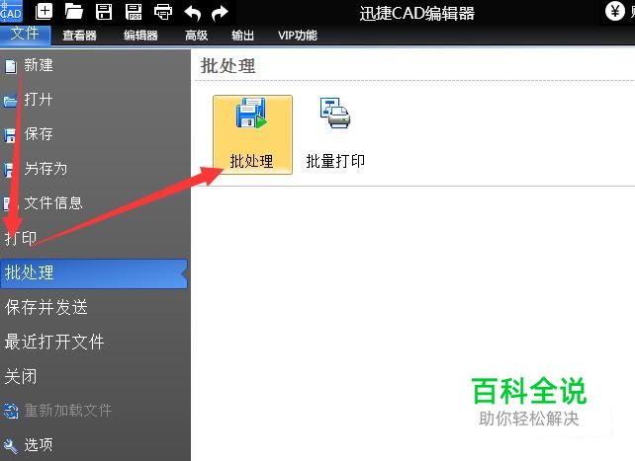The image size is (635, 461).
Task: Open the 文件 tab
Action: tap(25, 34)
